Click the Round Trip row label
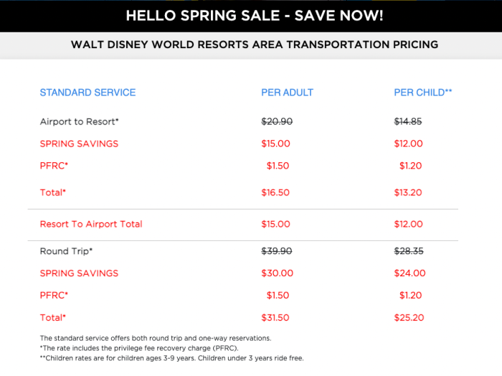The height and width of the screenshot is (376, 502). (x=67, y=251)
